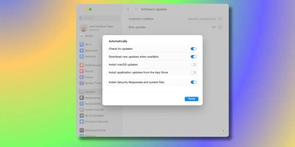Enable Install application updates from App Store
This screenshot has width=295, height=147.
click(193, 72)
